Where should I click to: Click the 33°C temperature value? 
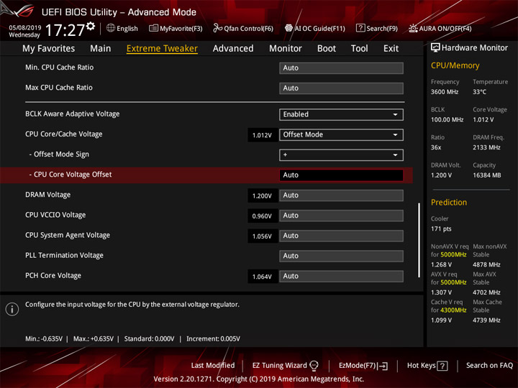click(479, 92)
